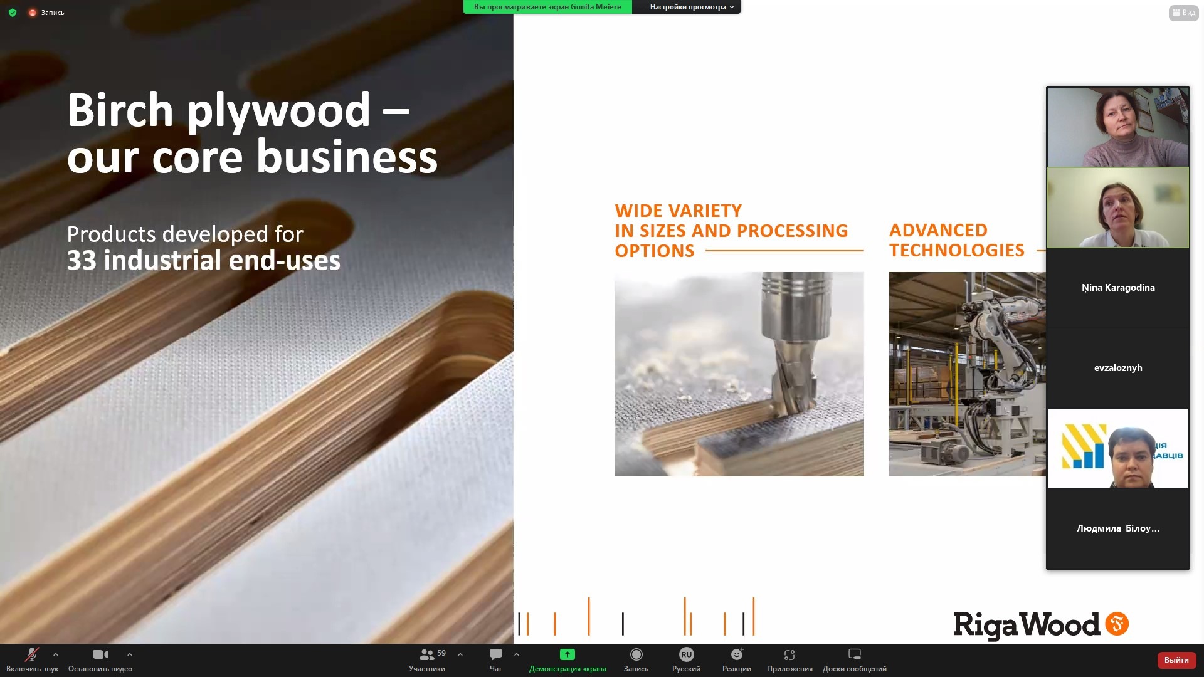Viewport: 1204px width, 677px height.
Task: Stop camera using Остановить видео icon
Action: click(100, 655)
